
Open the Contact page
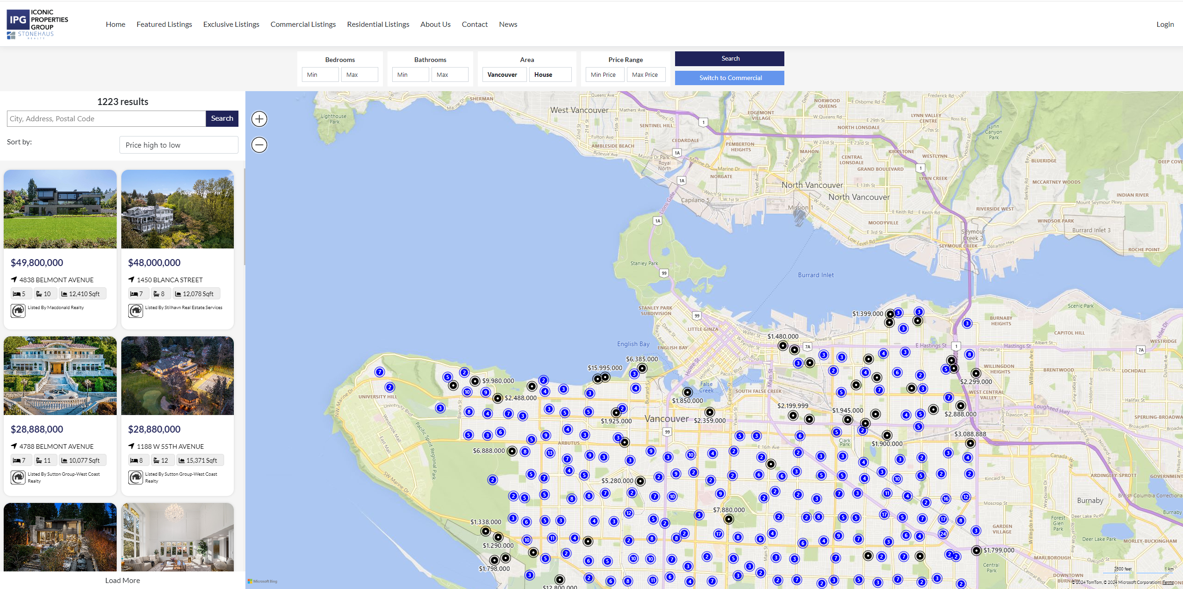(x=475, y=24)
